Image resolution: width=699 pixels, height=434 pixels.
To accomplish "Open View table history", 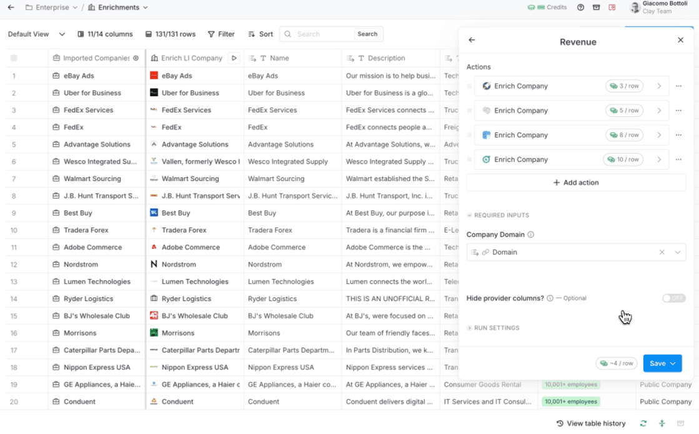I will point(591,423).
